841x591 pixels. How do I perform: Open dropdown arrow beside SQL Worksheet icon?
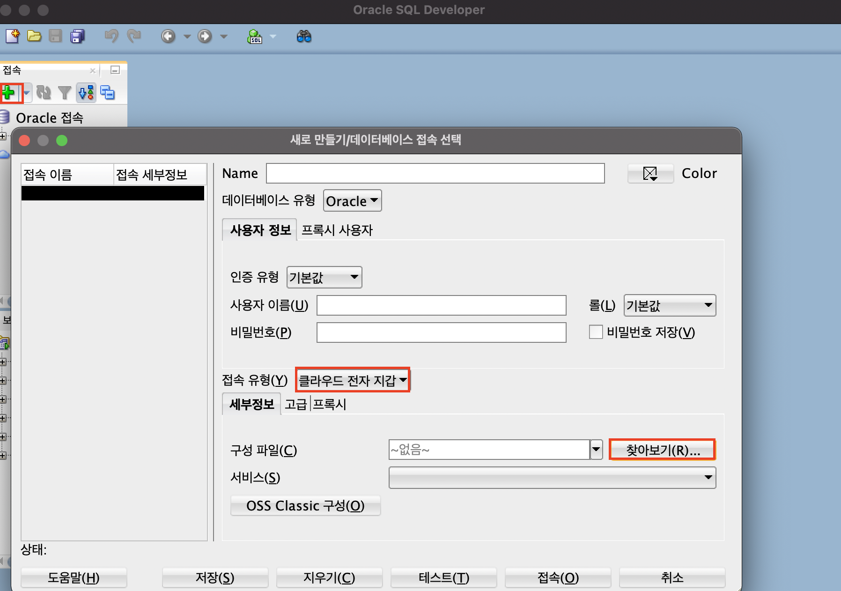273,36
